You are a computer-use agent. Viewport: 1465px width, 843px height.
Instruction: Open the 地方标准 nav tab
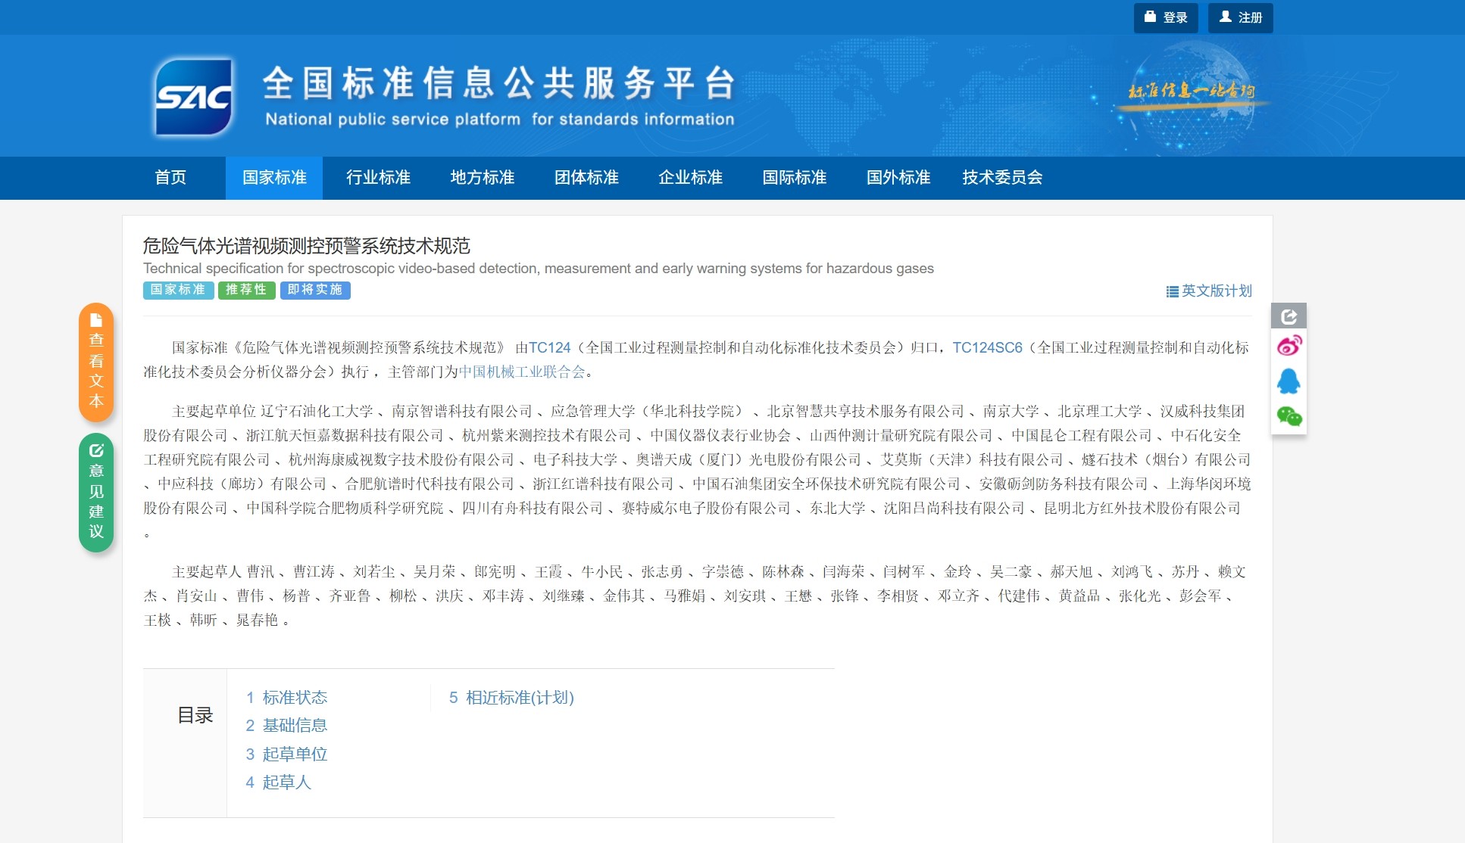(483, 178)
